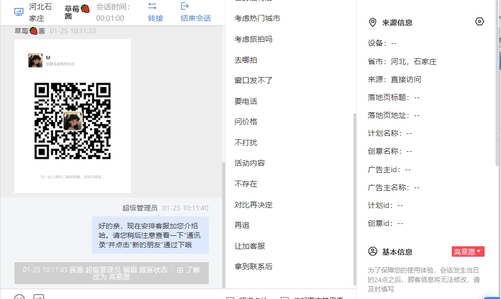Click the 超级管理员 sender label
The width and height of the screenshot is (501, 299).
(x=140, y=208)
